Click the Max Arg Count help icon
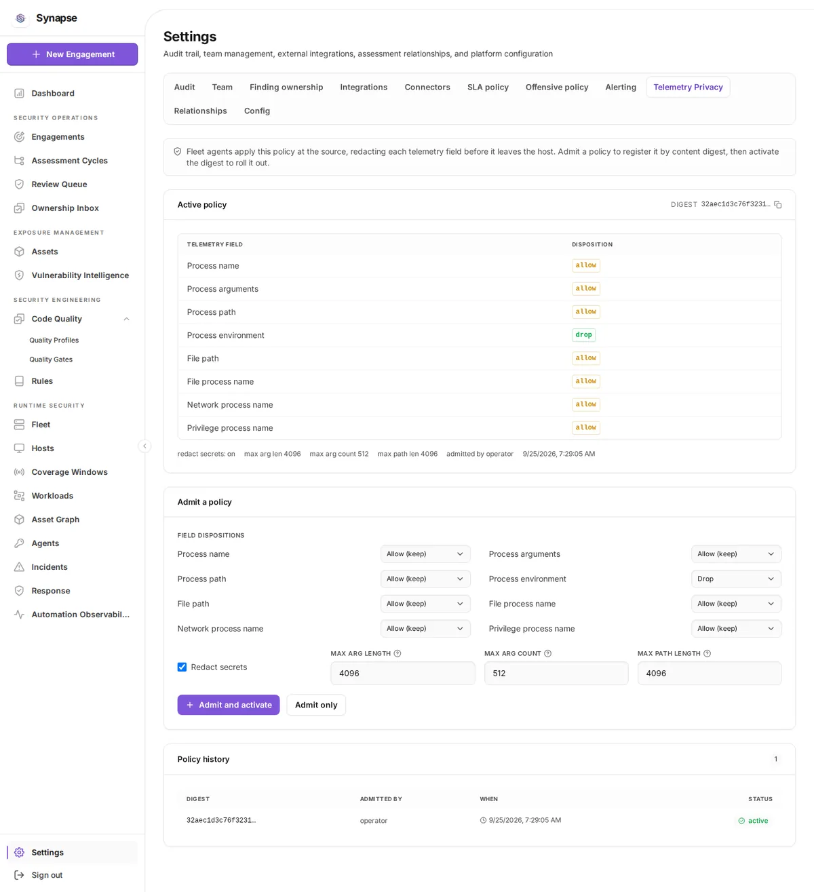The height and width of the screenshot is (892, 814). [547, 654]
